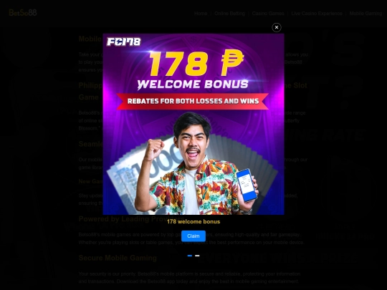
Task: Click the FC178 logo on the banner
Action: pyautogui.click(x=124, y=42)
